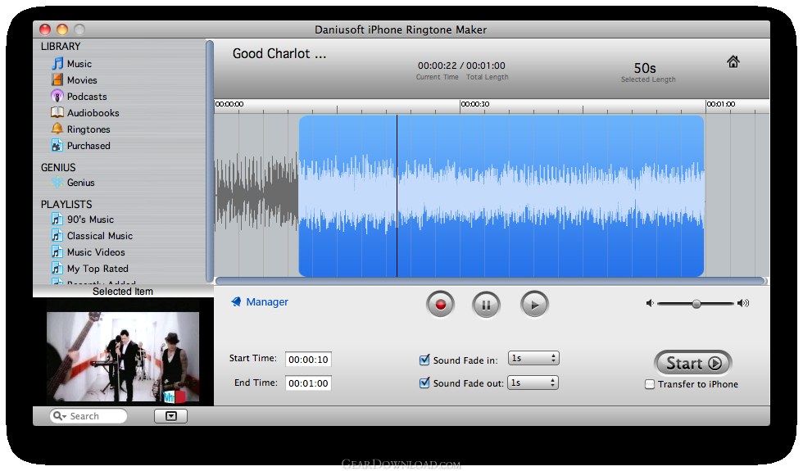
Task: Click the red Record button
Action: click(x=440, y=305)
